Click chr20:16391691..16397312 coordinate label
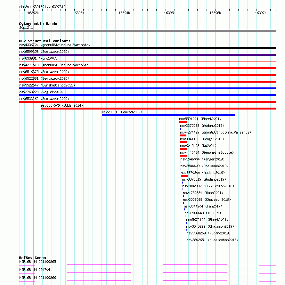 [x=42, y=7]
